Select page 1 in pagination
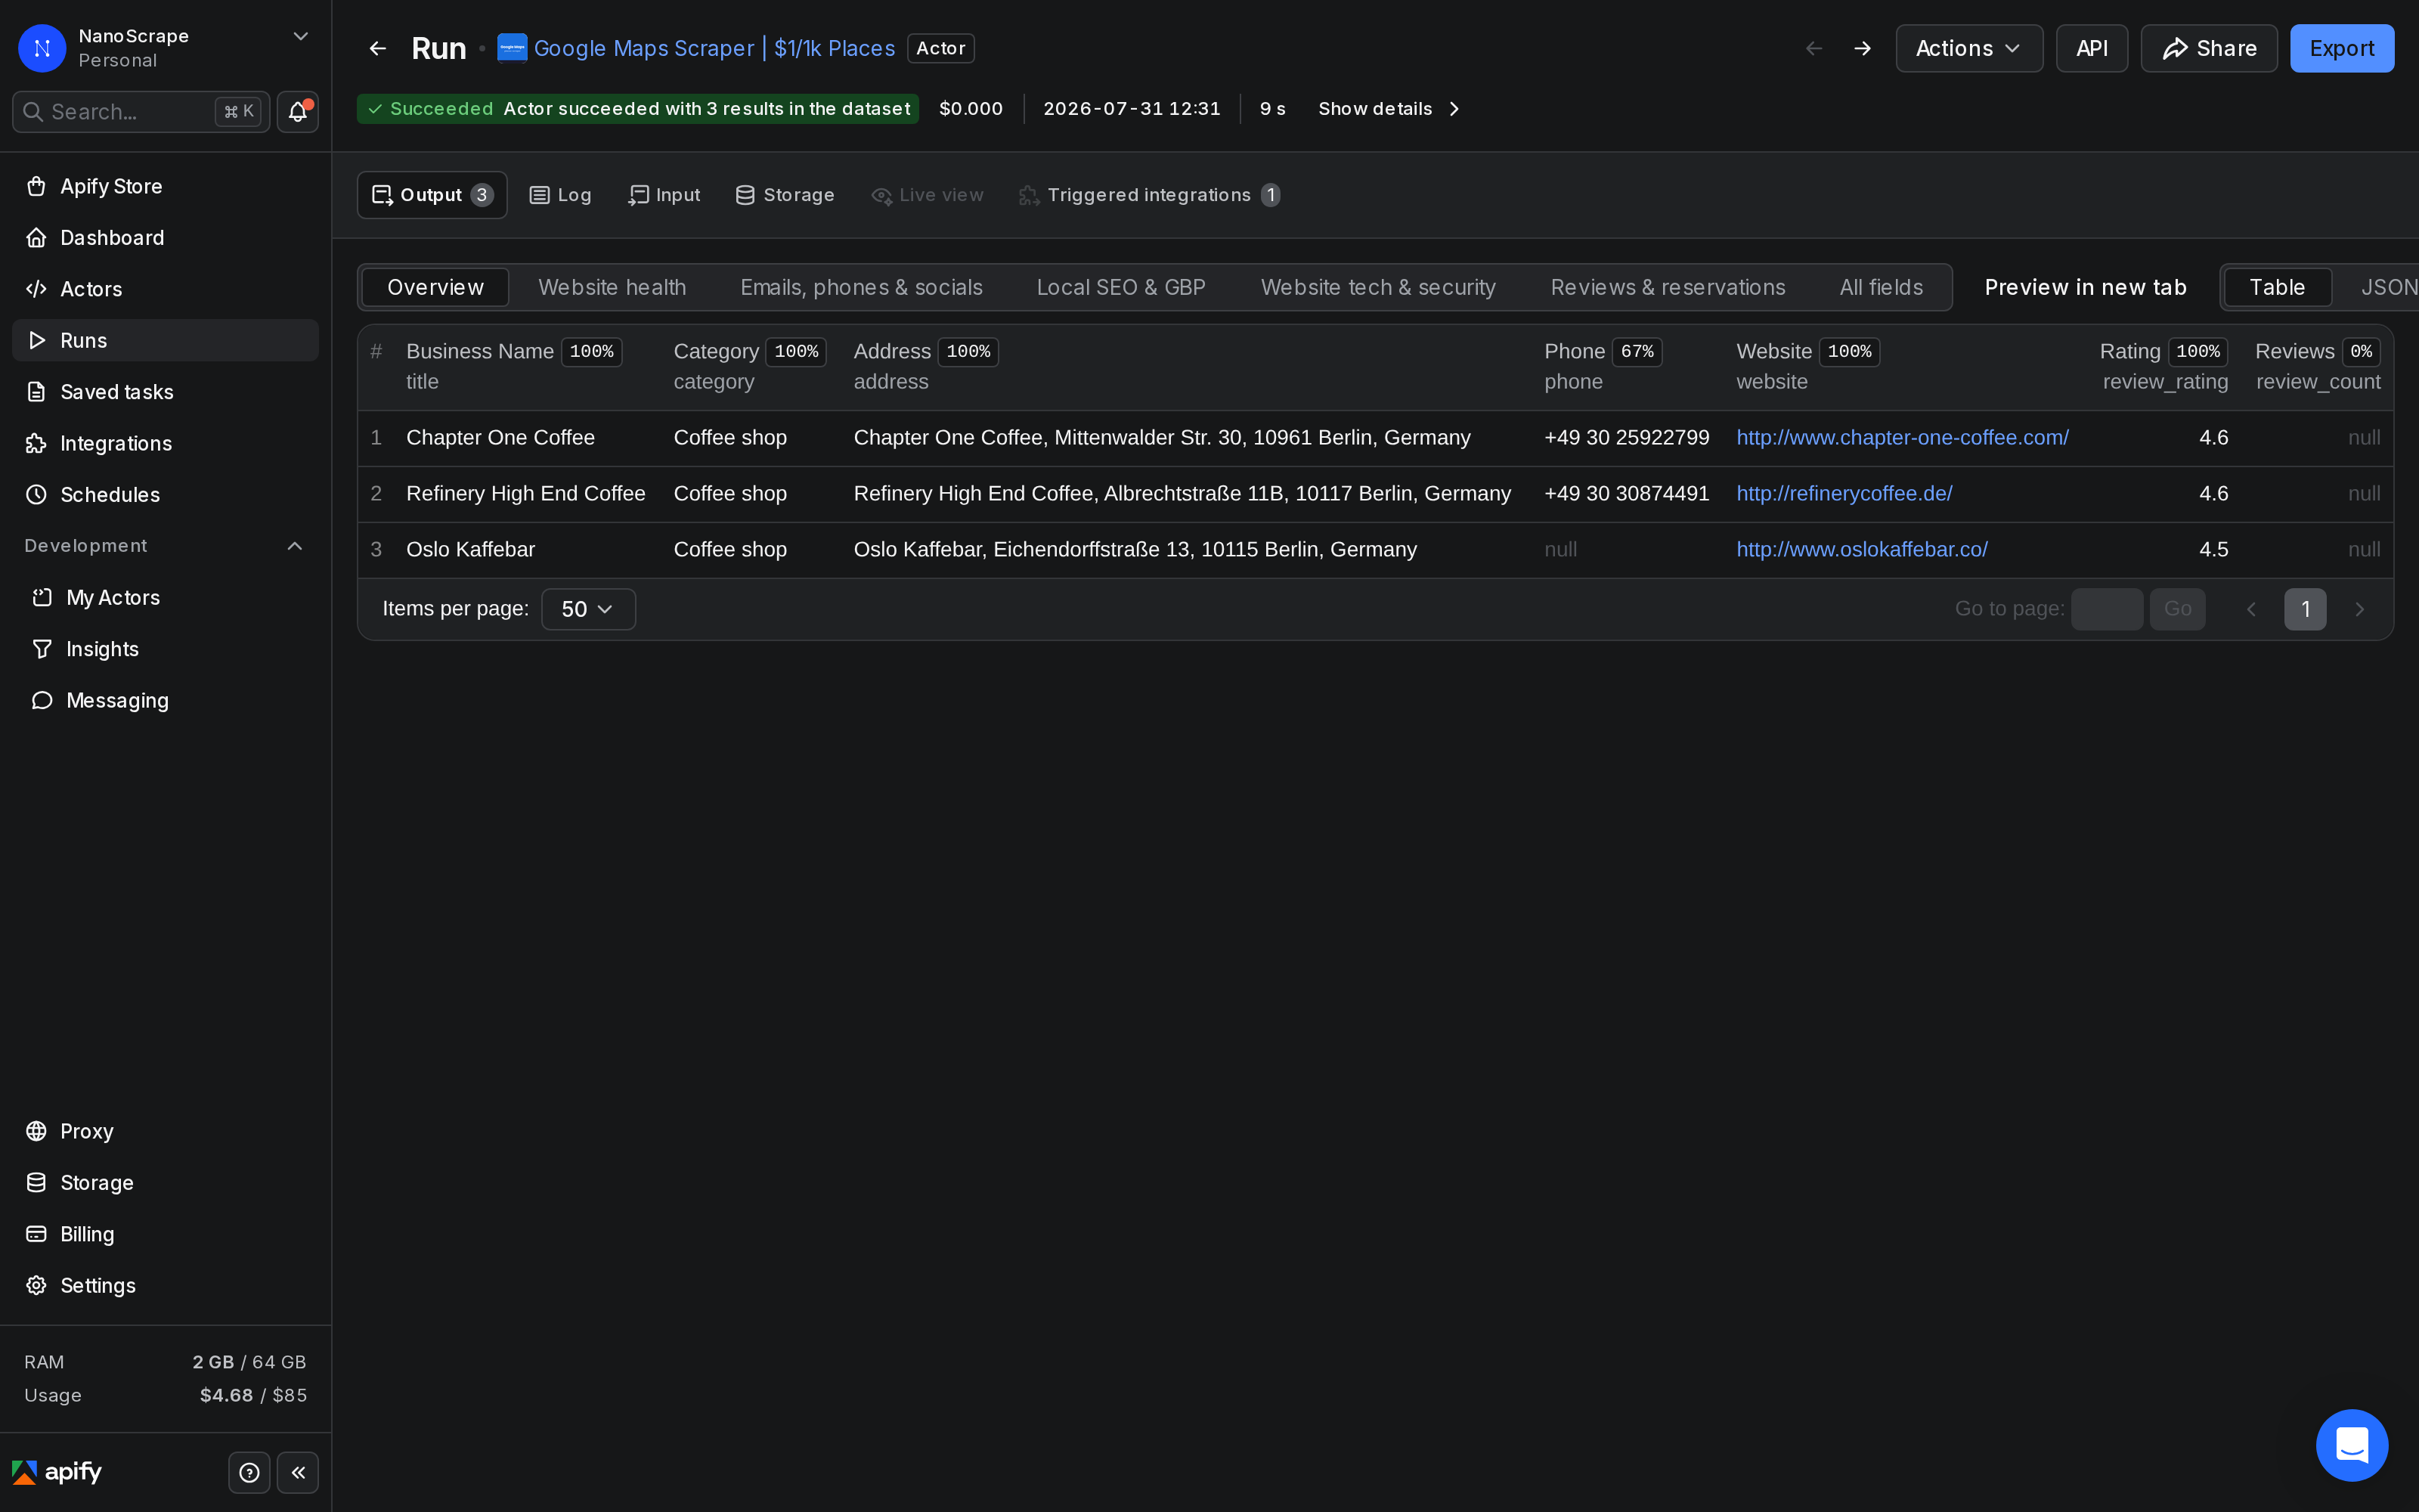Viewport: 2419px width, 1512px height. [2305, 609]
